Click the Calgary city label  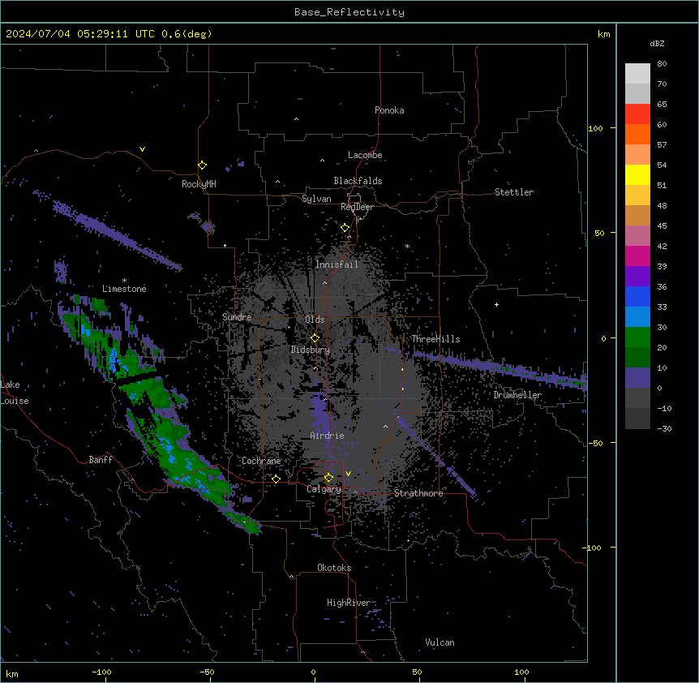pos(324,489)
